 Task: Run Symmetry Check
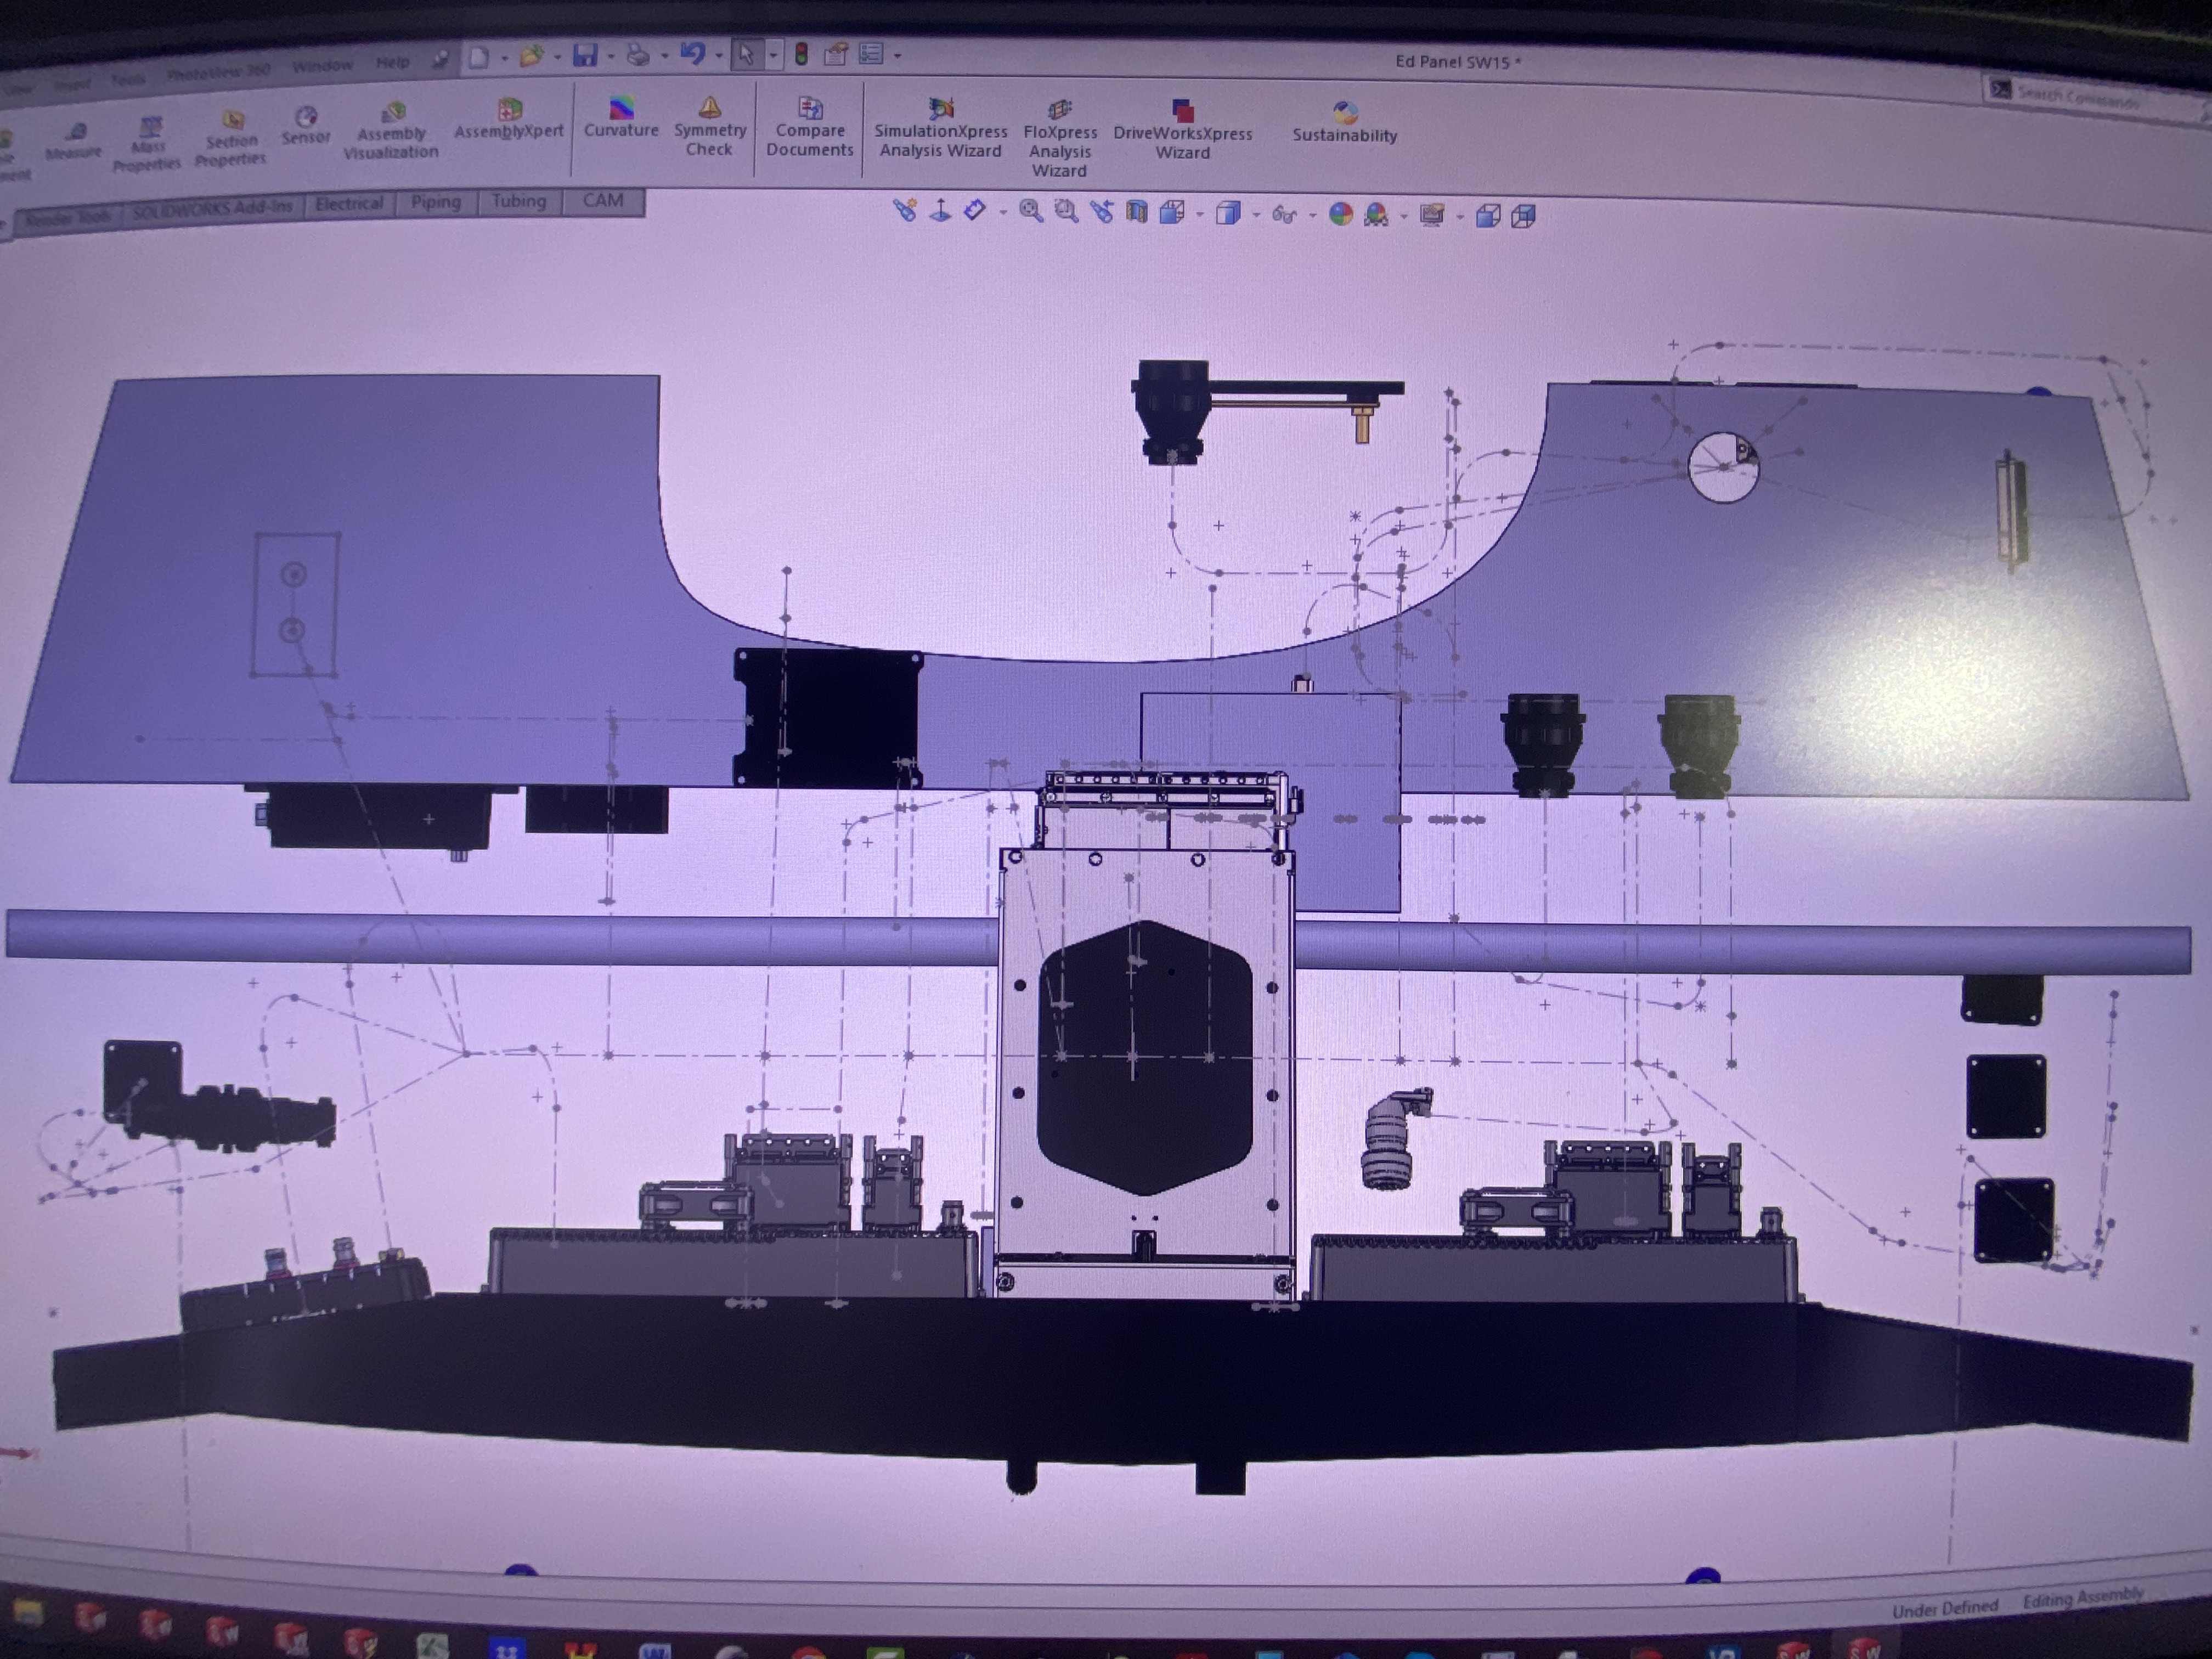pos(710,126)
